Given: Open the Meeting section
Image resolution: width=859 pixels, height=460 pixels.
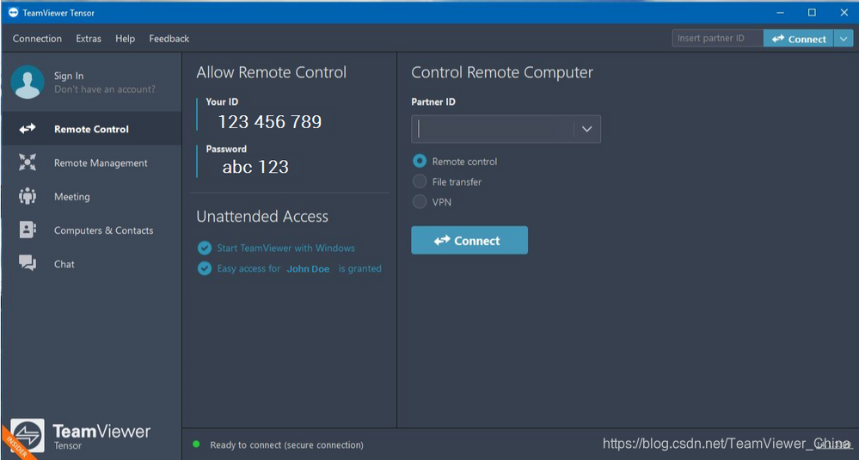Looking at the screenshot, I should click(91, 197).
